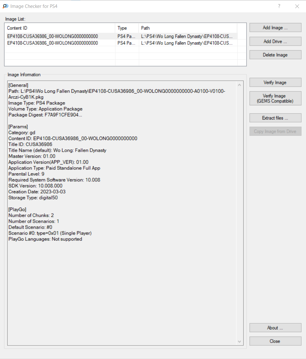Click Required System Software Version line
The image size is (306, 359).
[54, 180]
